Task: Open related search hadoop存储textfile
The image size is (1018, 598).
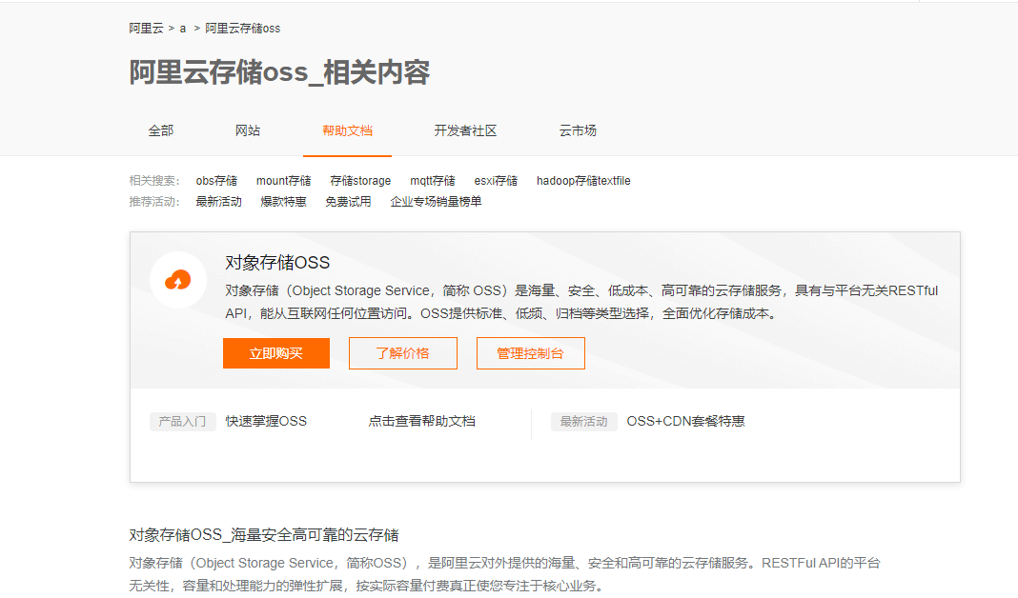Action: tap(583, 180)
